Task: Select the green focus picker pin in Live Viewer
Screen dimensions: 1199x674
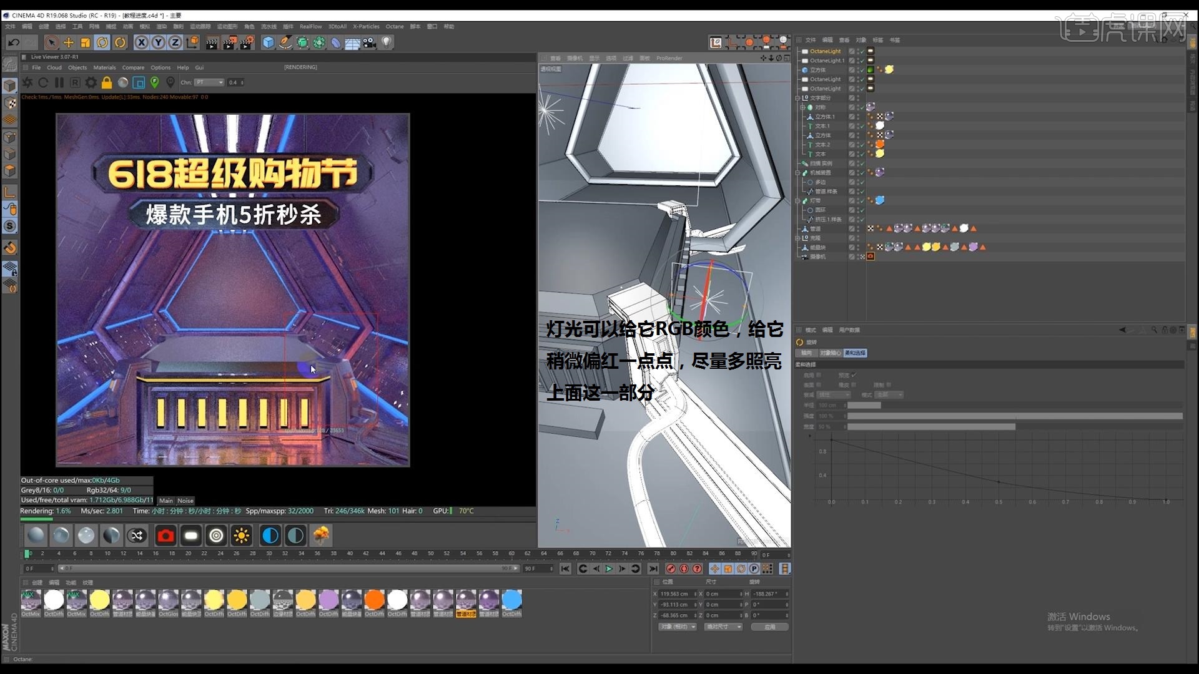Action: point(155,82)
